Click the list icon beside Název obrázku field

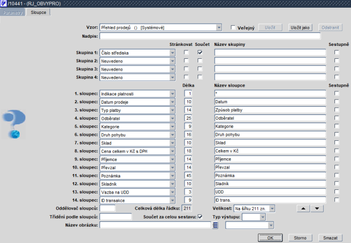pos(215,225)
